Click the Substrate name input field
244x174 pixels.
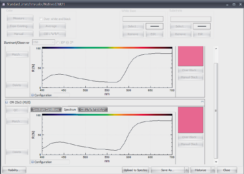click(191, 19)
